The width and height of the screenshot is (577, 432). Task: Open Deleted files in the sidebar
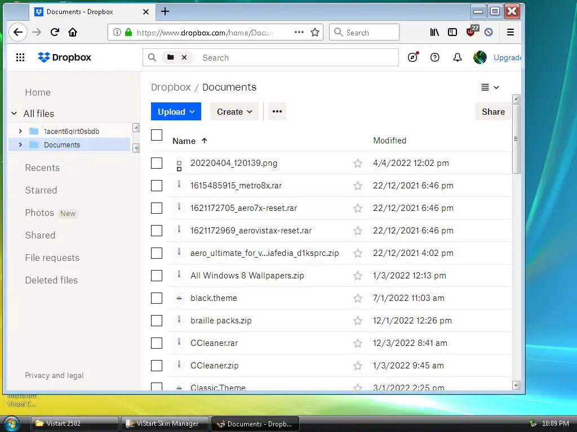[x=51, y=280]
